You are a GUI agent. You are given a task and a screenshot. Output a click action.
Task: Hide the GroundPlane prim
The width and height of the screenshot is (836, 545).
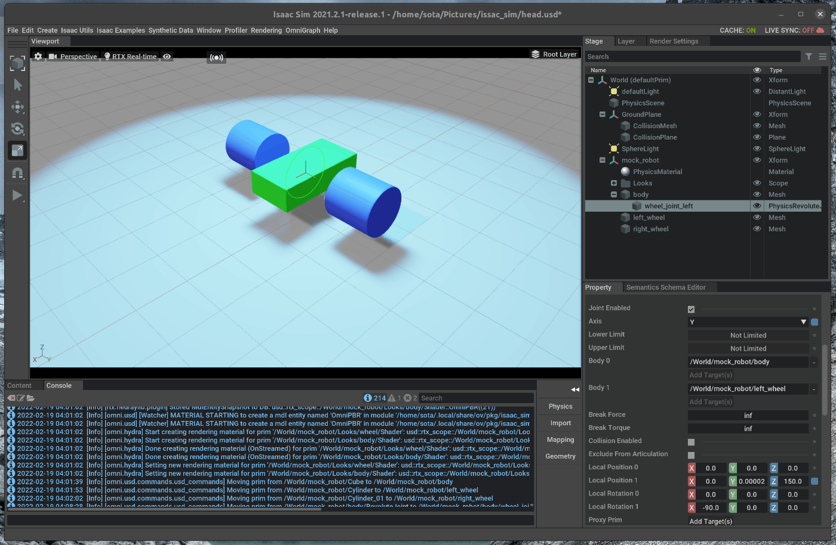coord(757,114)
